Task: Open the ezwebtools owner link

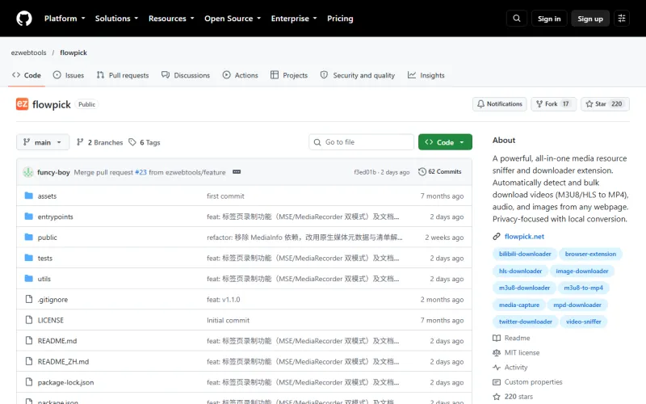Action: (29, 53)
